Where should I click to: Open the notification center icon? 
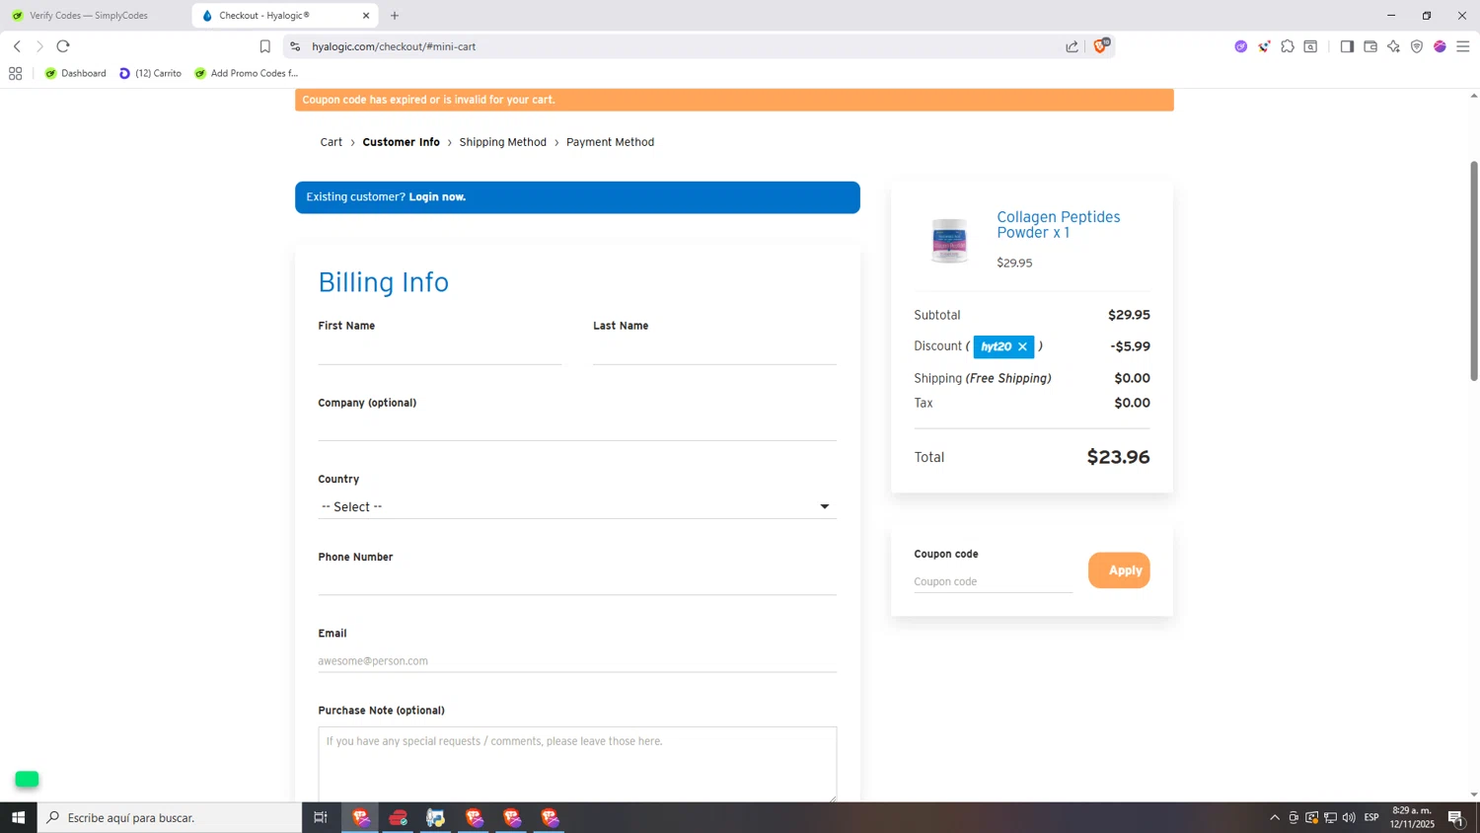pyautogui.click(x=1456, y=817)
